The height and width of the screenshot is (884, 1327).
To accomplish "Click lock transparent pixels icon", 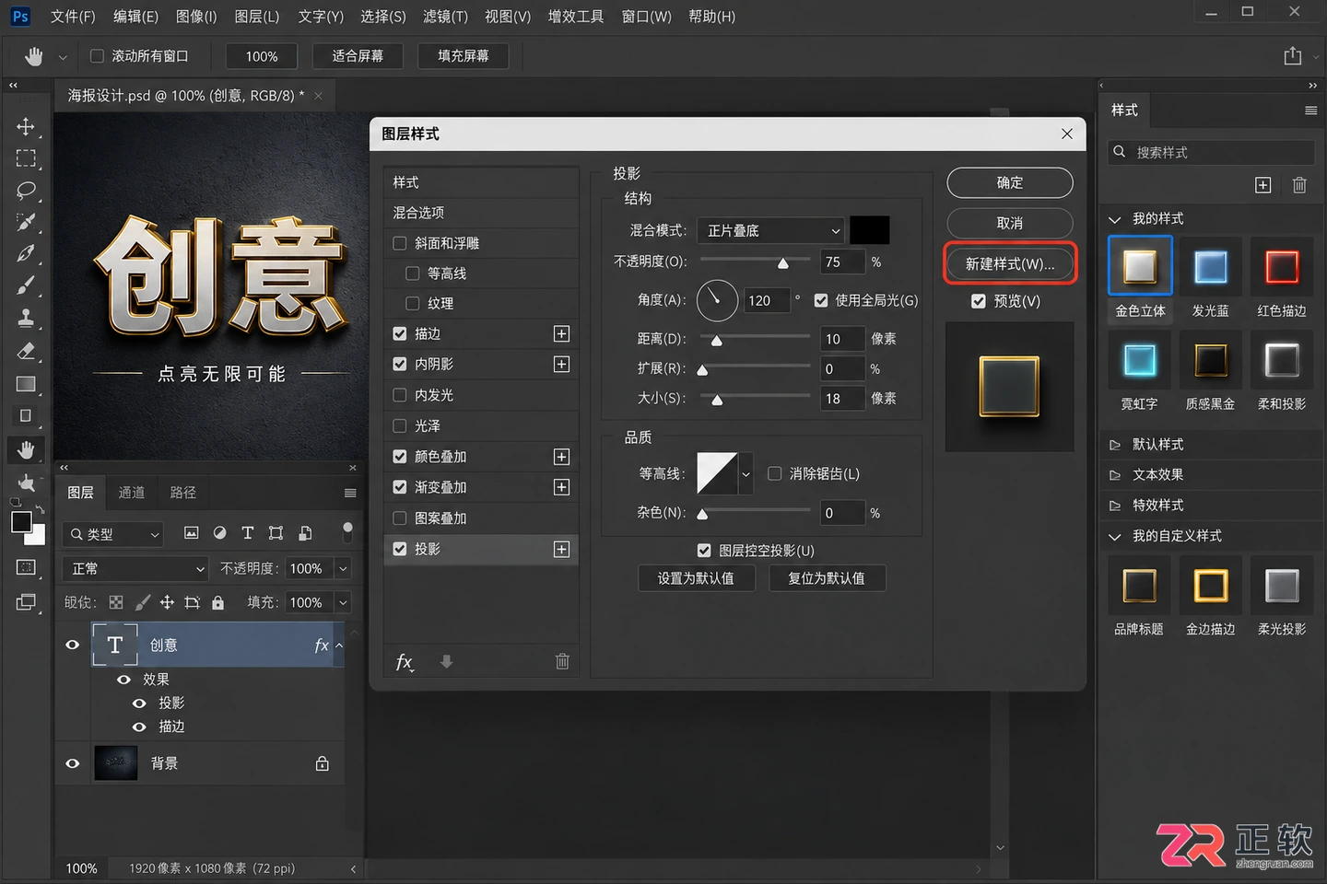I will [x=116, y=602].
